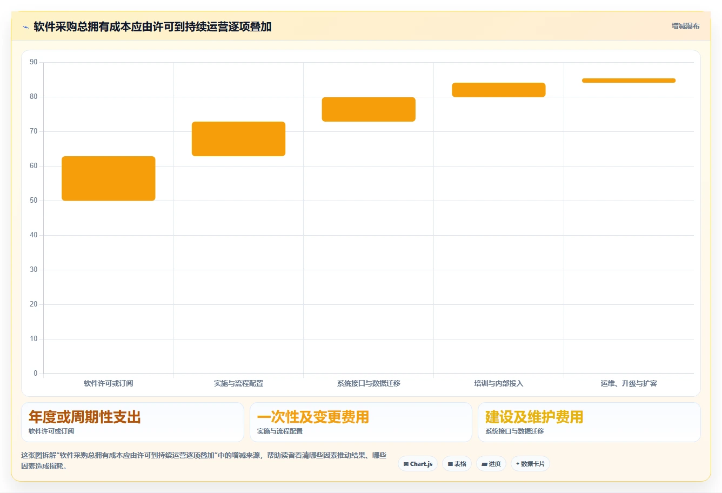Image resolution: width=722 pixels, height=493 pixels.
Task: Click y-axis value 90
Action: (x=34, y=62)
